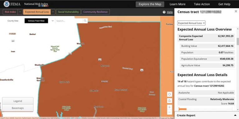This screenshot has height=119, width=239.
Task: Click the search magnifier icon
Action: 85,21
